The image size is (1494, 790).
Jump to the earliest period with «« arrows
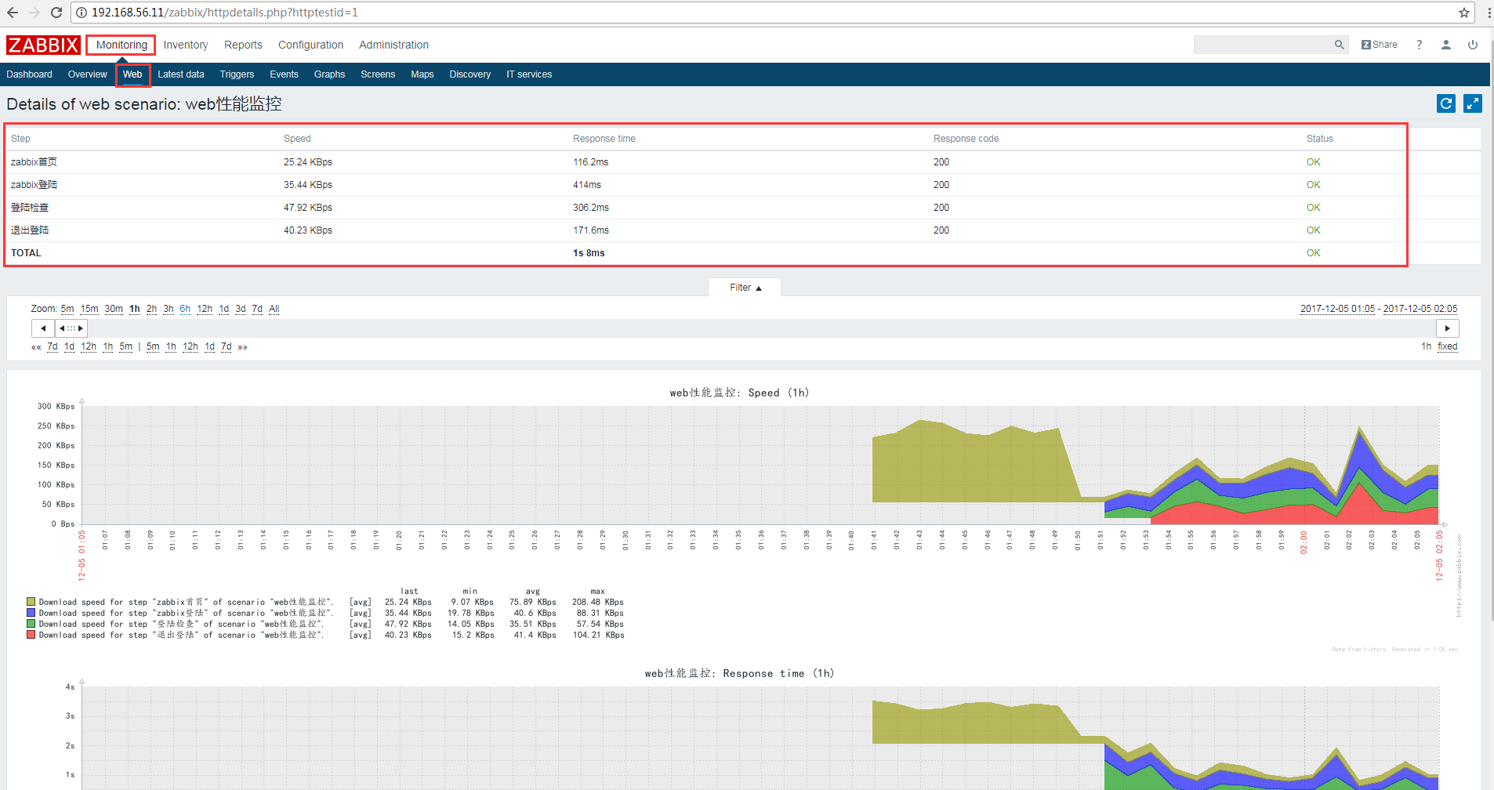36,347
